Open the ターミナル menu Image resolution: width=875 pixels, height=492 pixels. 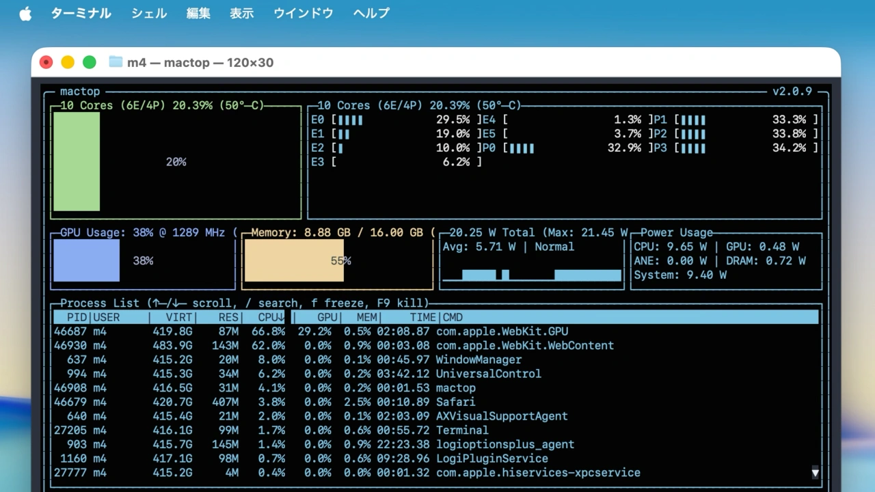coord(81,14)
